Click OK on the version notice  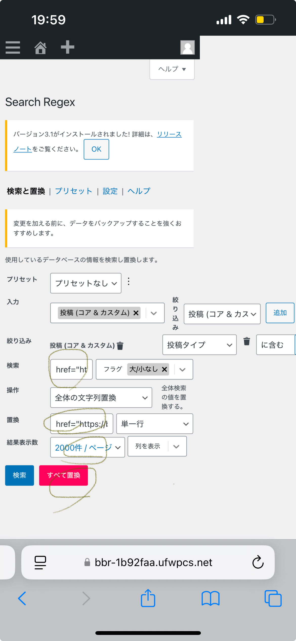point(96,149)
